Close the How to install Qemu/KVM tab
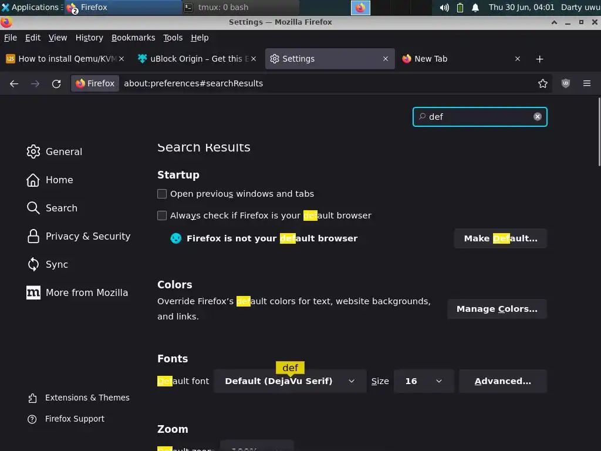The height and width of the screenshot is (451, 601). 121,59
